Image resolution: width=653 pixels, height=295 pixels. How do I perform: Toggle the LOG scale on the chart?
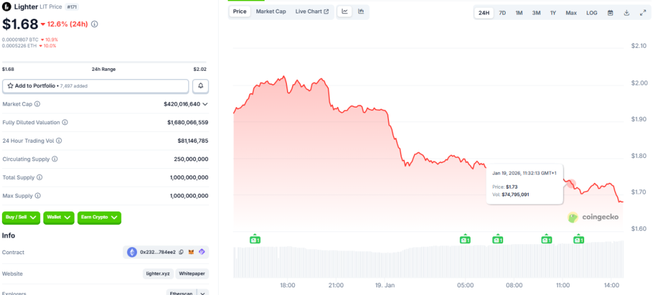pos(592,13)
